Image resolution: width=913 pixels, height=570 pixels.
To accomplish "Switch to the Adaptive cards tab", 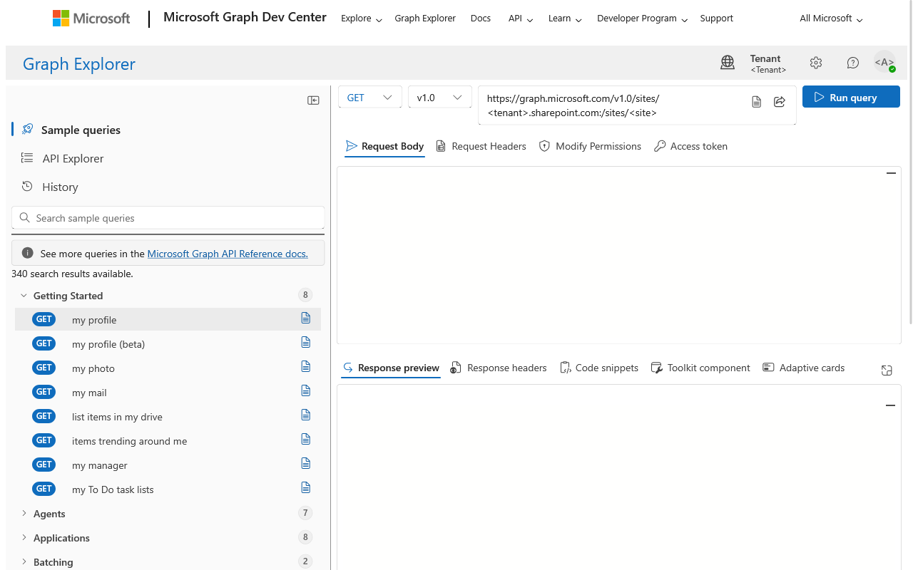I will (x=804, y=368).
